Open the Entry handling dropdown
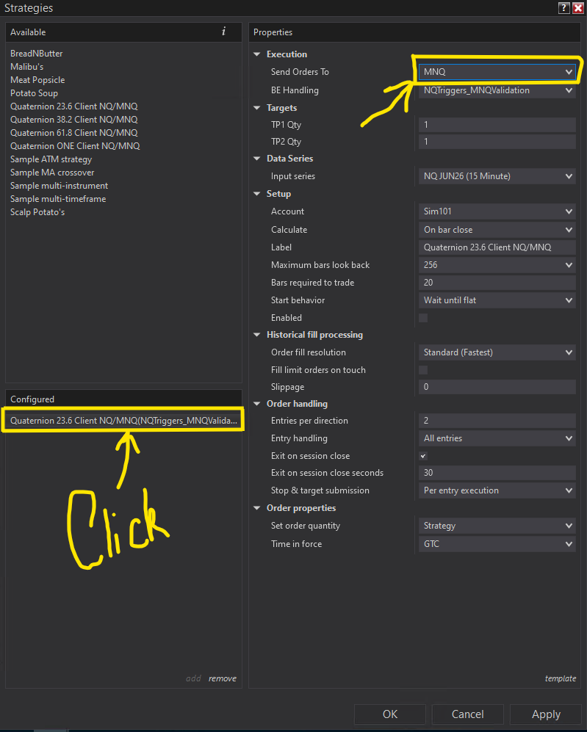The image size is (587, 732). 497,438
